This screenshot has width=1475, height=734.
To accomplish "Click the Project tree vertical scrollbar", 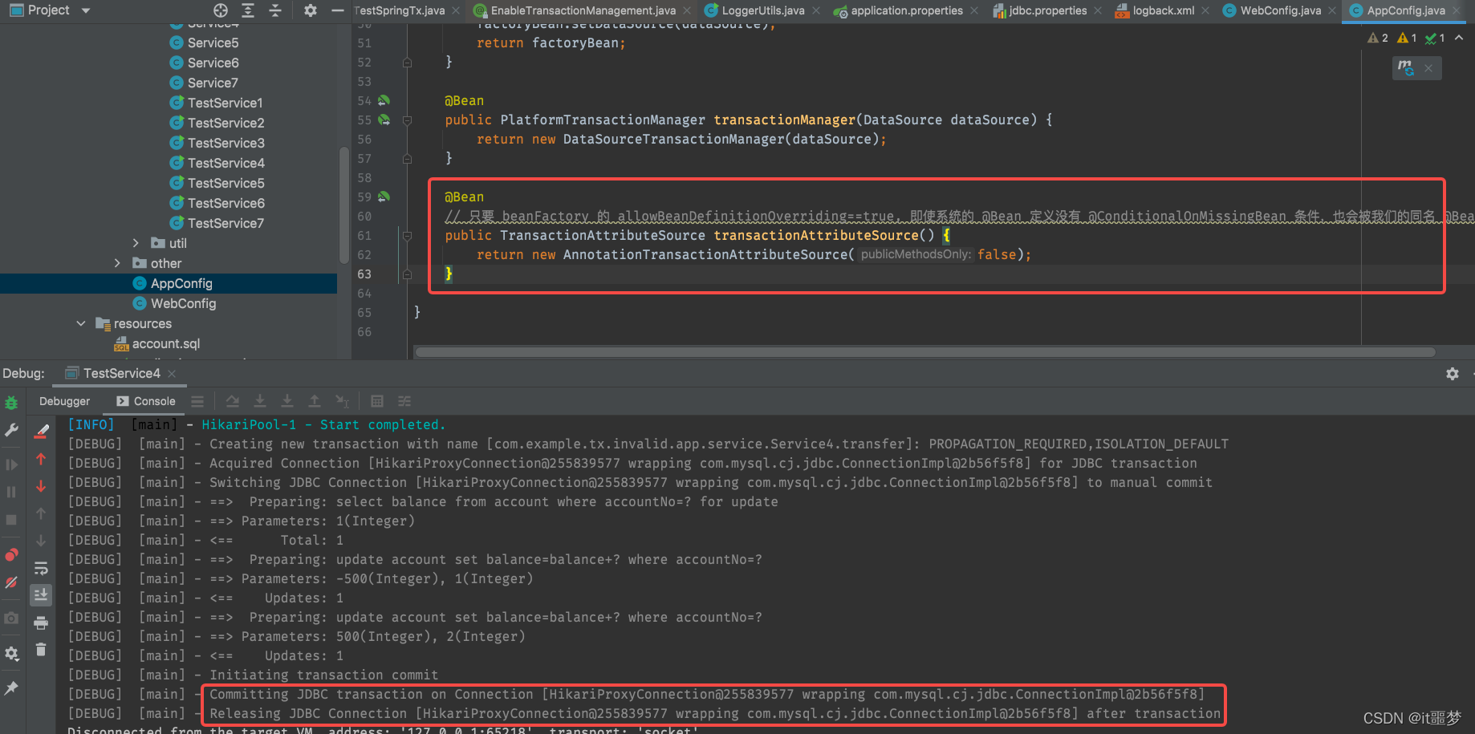I will click(x=343, y=205).
